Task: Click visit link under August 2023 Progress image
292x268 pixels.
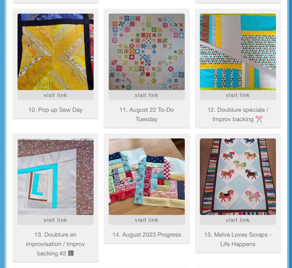Action: tap(147, 220)
